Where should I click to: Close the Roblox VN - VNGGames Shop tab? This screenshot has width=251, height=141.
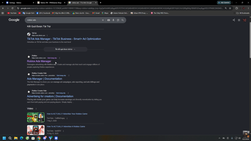pyautogui.click(x=65, y=3)
